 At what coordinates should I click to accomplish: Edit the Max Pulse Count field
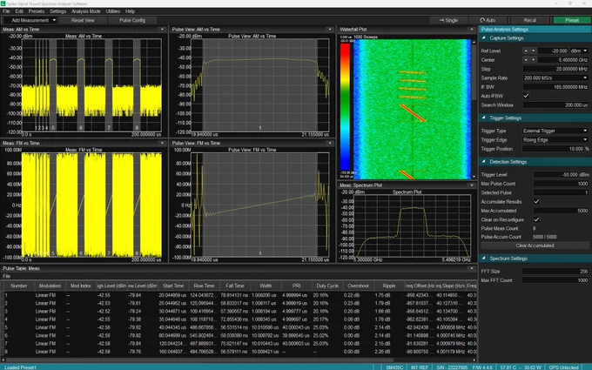561,184
